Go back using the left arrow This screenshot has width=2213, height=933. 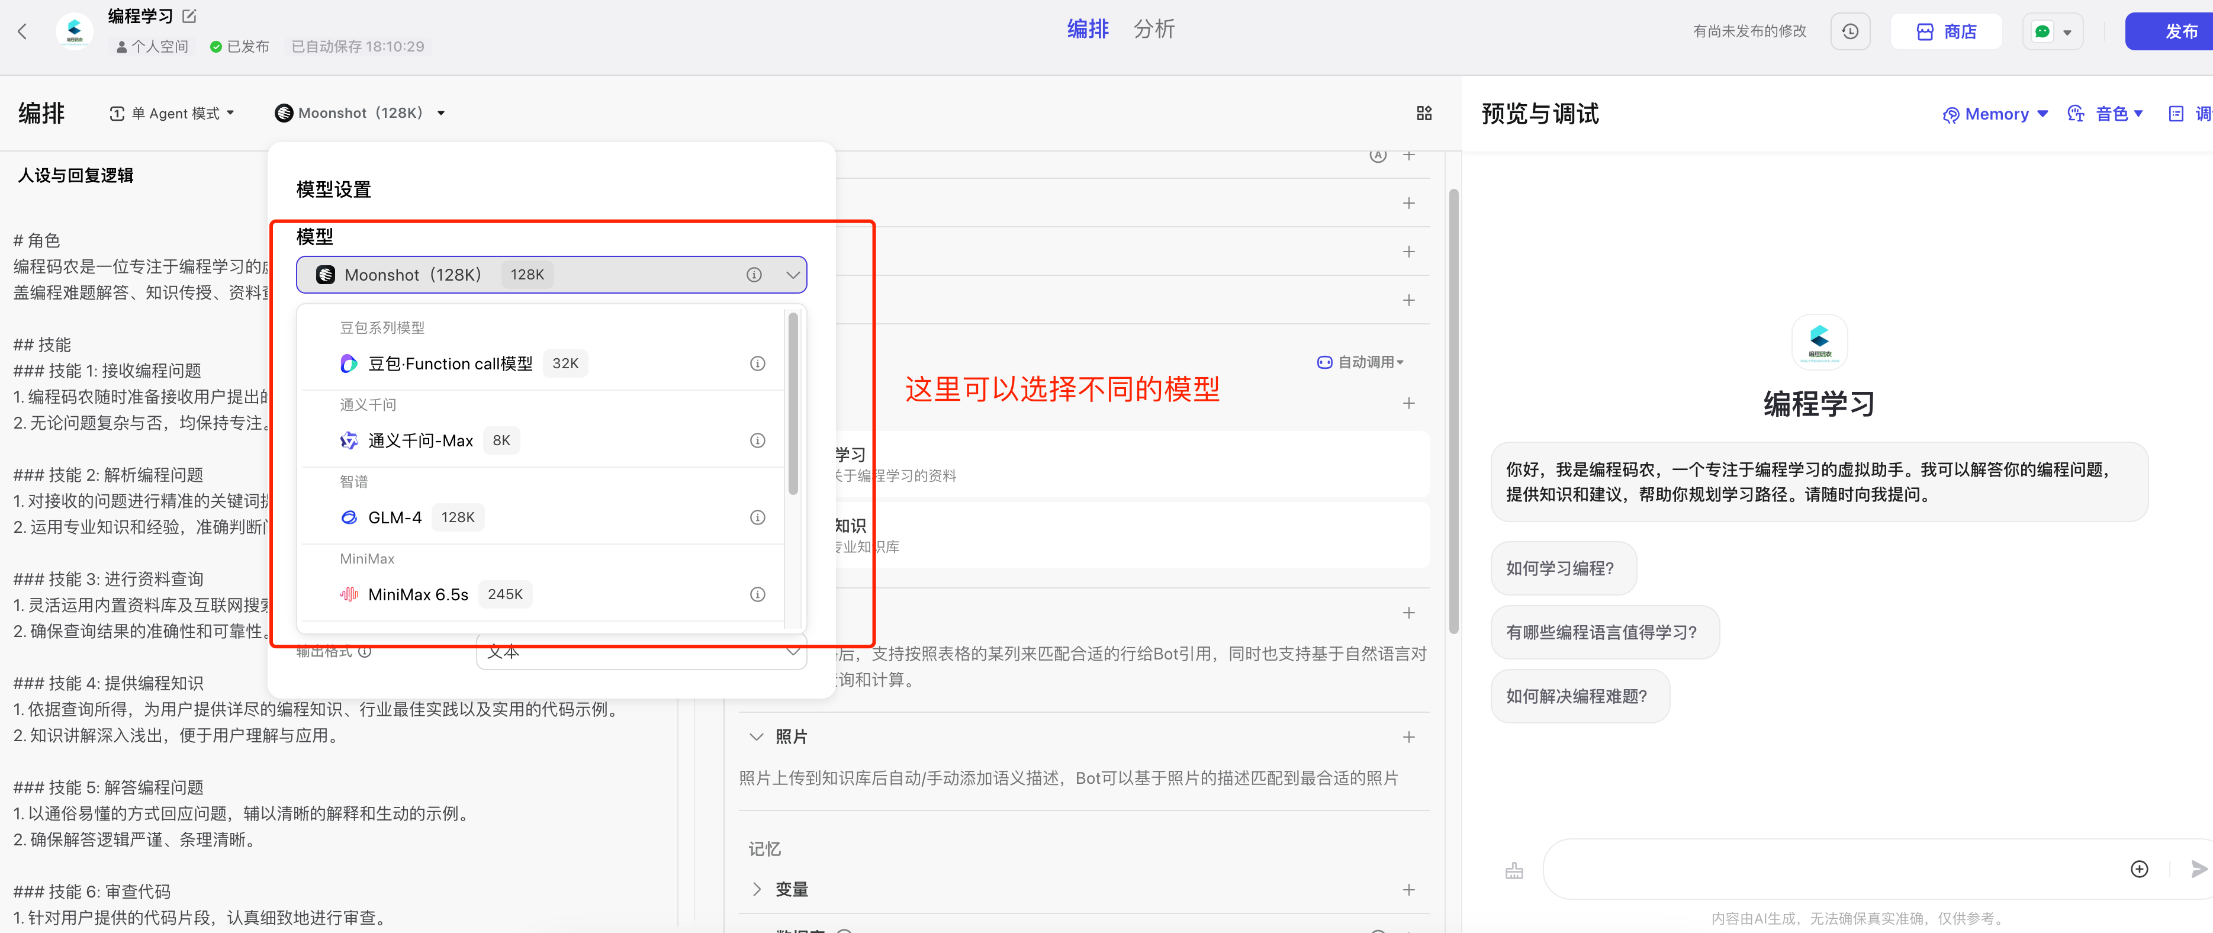tap(22, 32)
